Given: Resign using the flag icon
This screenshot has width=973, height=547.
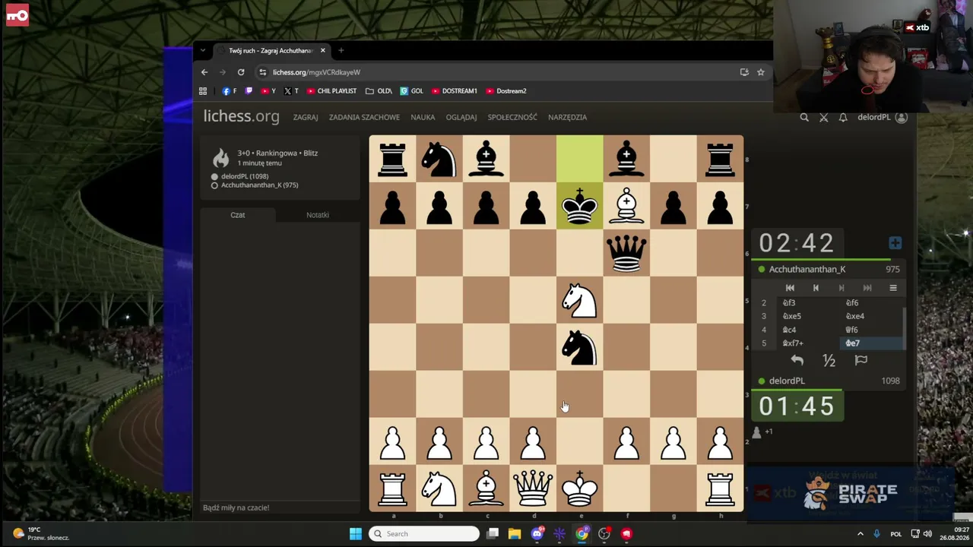Looking at the screenshot, I should (x=860, y=361).
